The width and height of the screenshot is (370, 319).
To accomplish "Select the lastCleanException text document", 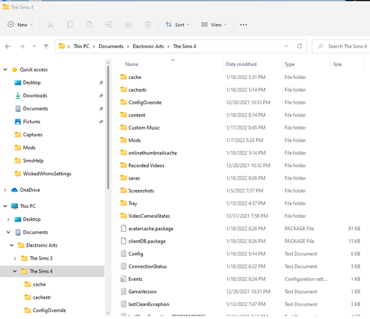I will click(240, 304).
